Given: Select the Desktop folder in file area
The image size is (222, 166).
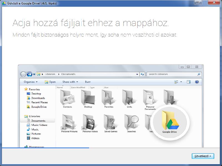Looking at the screenshot, I should pos(88,99).
